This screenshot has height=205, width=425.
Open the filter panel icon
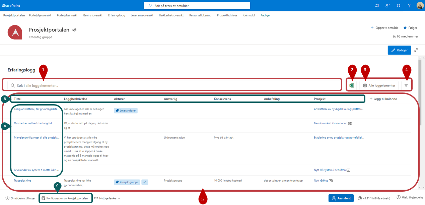[406, 85]
